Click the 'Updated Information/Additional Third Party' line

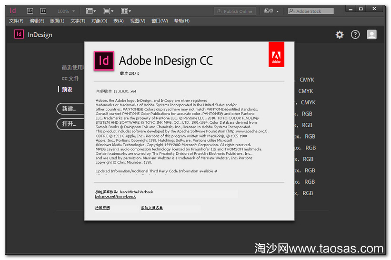click(156, 171)
